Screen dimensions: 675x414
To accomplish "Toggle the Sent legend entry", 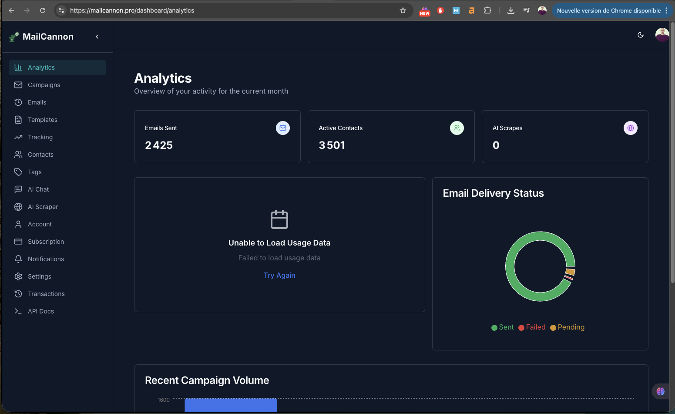I will click(503, 327).
